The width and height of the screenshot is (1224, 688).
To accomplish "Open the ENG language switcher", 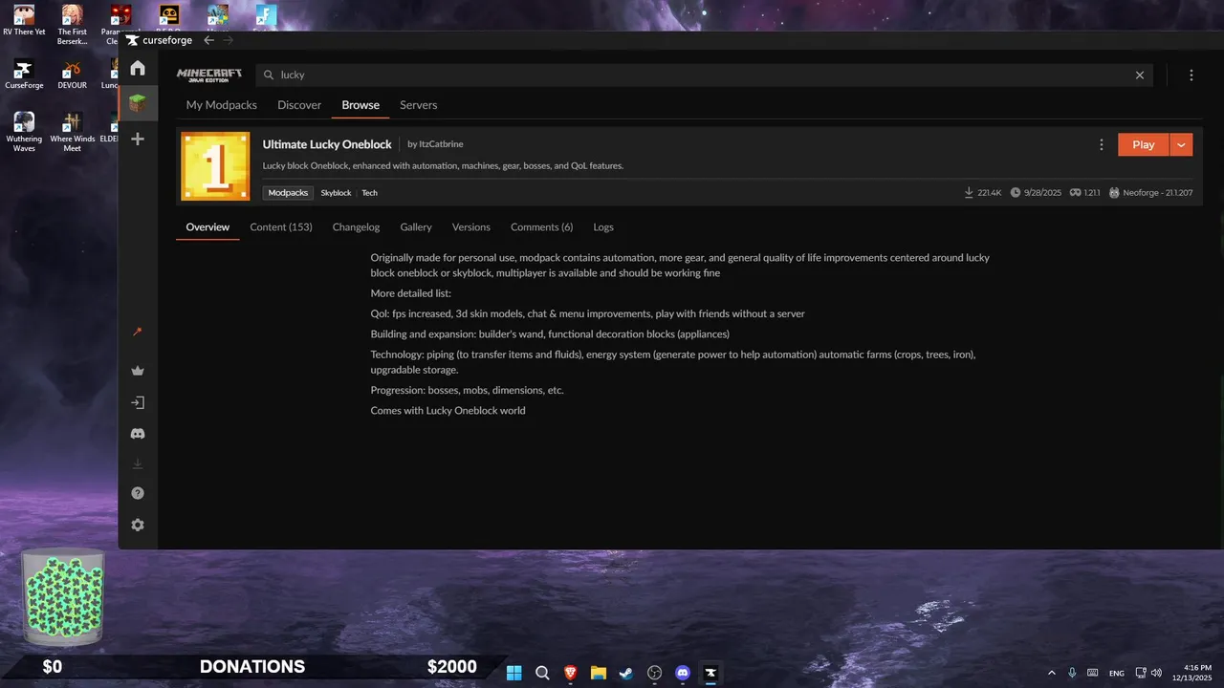I will (1117, 674).
